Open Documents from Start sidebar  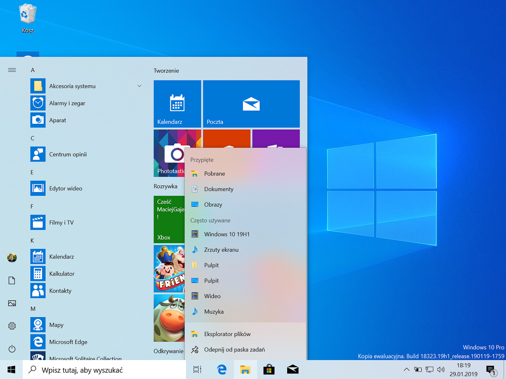click(x=12, y=280)
